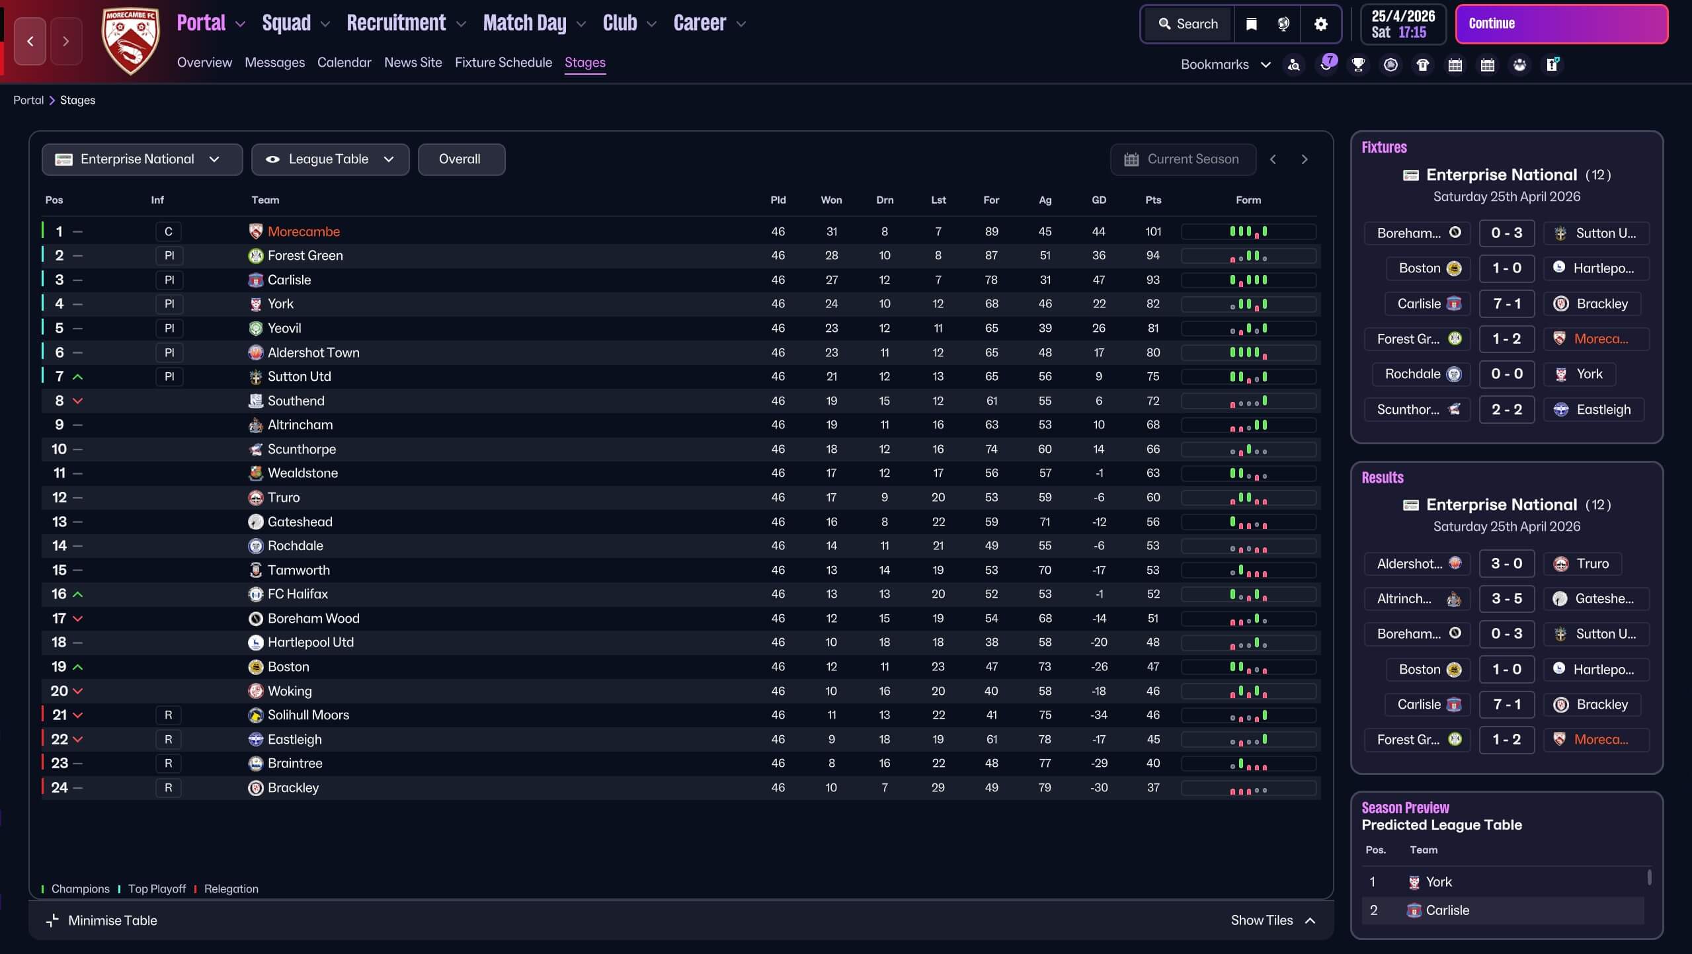Click the player search bookmark icon
The height and width of the screenshot is (954, 1692).
1294,65
